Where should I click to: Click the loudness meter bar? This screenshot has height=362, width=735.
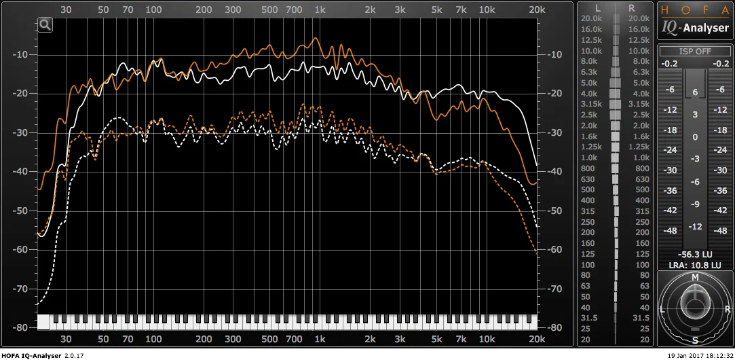click(695, 160)
